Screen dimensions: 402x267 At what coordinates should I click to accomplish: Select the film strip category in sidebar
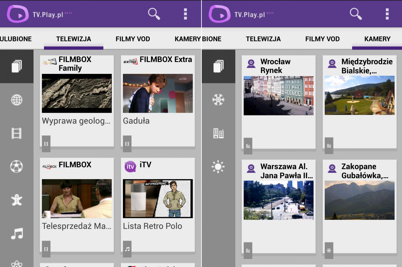click(x=17, y=133)
